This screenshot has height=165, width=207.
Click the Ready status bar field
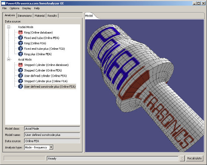(112, 158)
